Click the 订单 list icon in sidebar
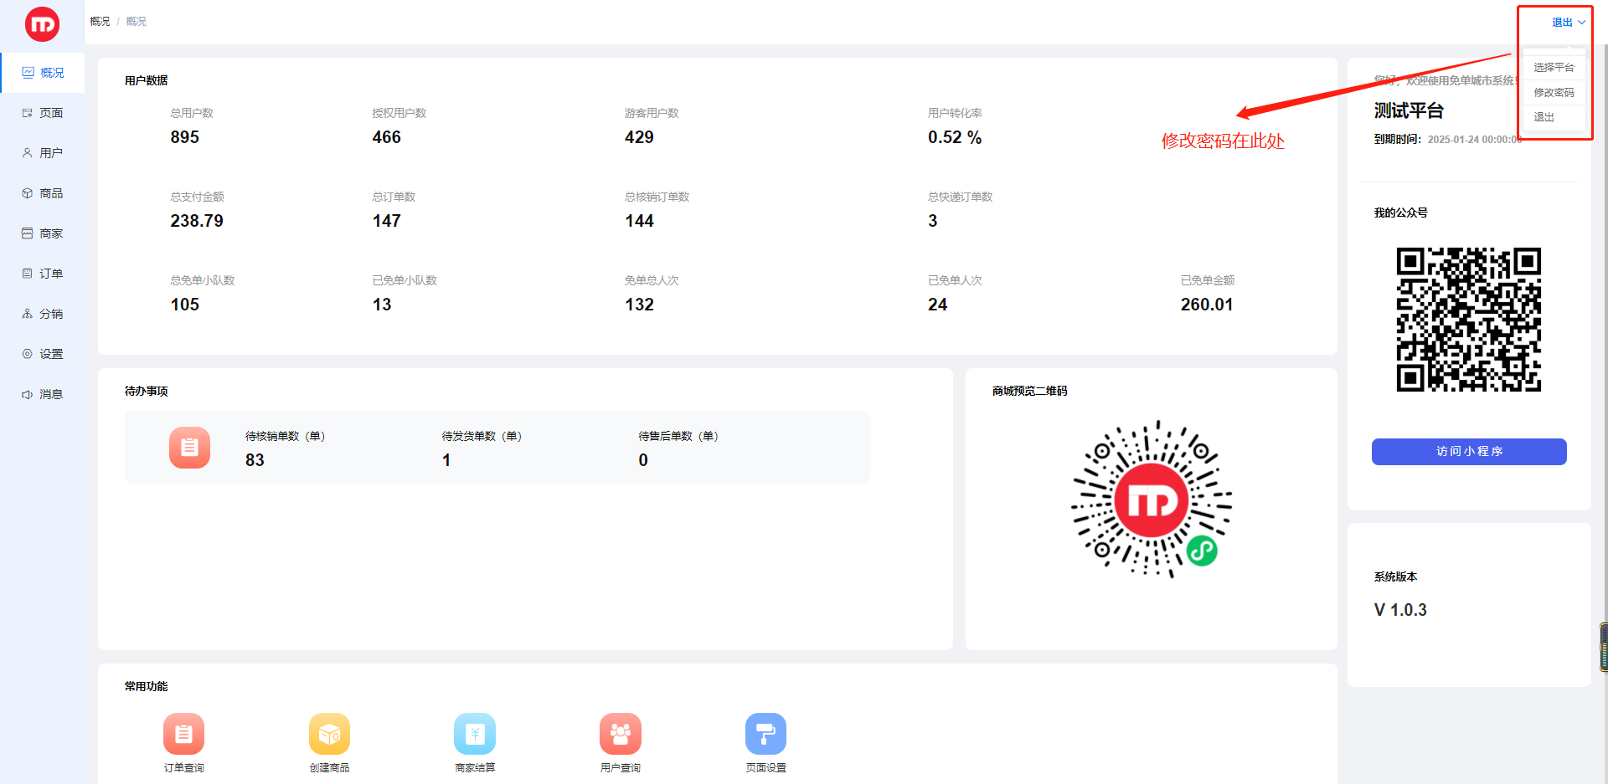This screenshot has height=784, width=1608. [x=28, y=274]
